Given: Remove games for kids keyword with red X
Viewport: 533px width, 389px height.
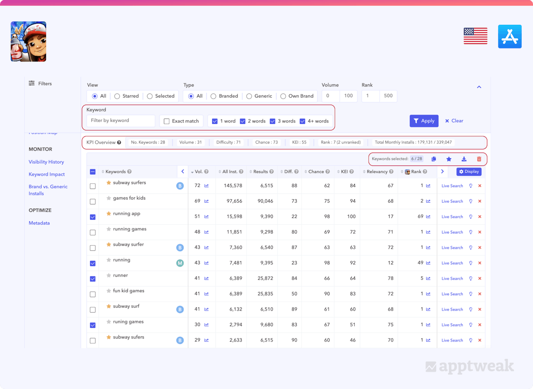Looking at the screenshot, I should (x=480, y=201).
